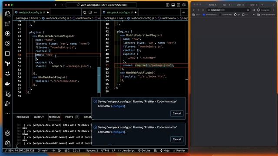The height and width of the screenshot is (156, 278).
Task: Toggle Ninja in the status bar
Action: click(165, 150)
